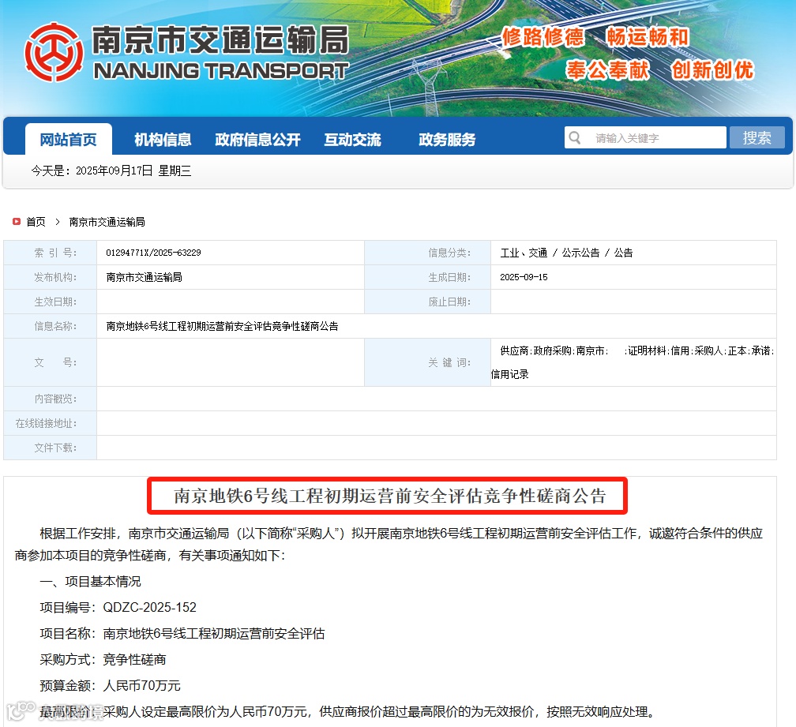
Task: Click project number QDZC-2025-152
Action: [x=149, y=607]
